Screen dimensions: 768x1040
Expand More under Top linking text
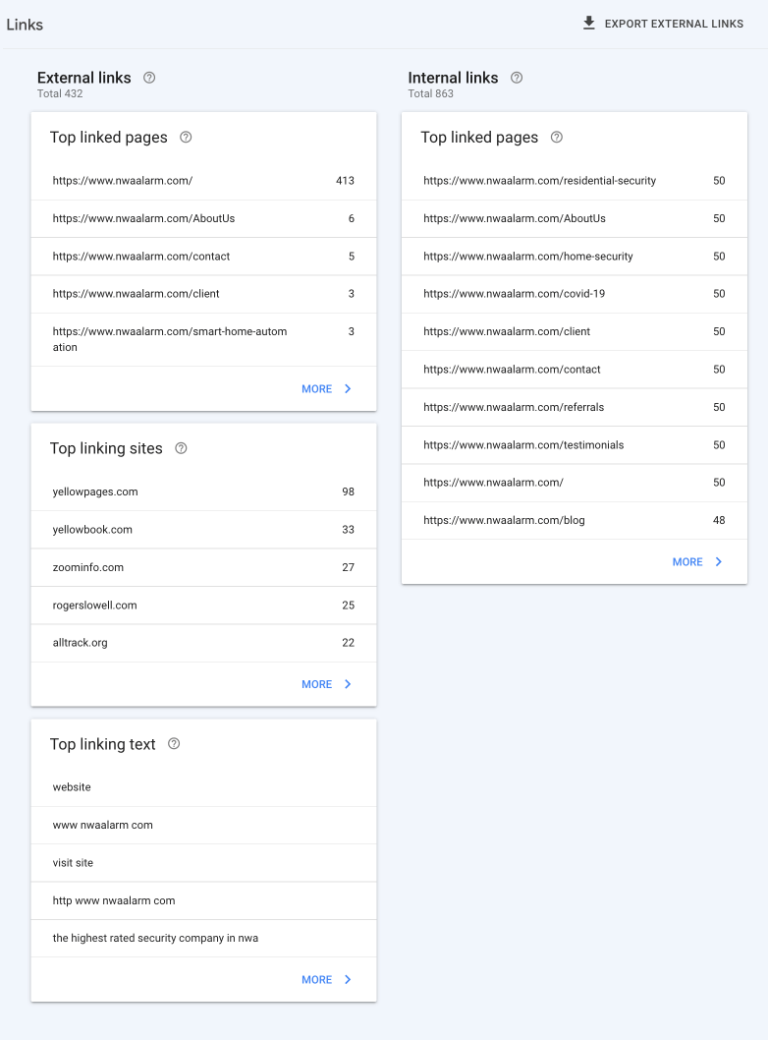pyautogui.click(x=326, y=980)
